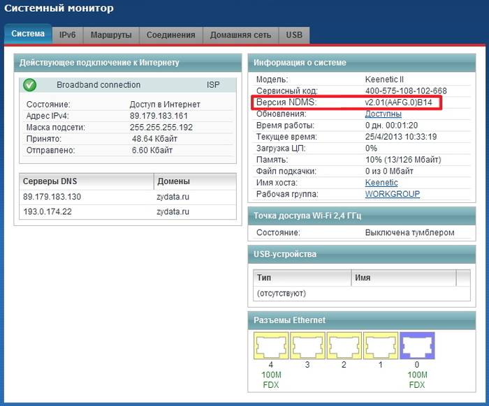Click the green connection status checkmark icon
Image resolution: width=489 pixels, height=406 pixels.
(x=29, y=85)
